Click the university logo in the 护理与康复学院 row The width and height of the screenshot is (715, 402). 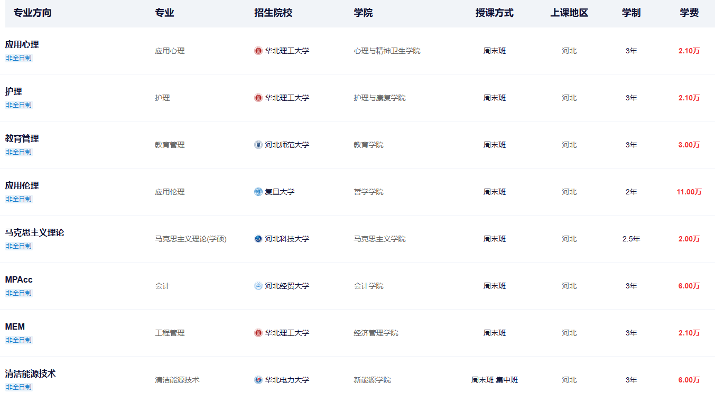(258, 98)
